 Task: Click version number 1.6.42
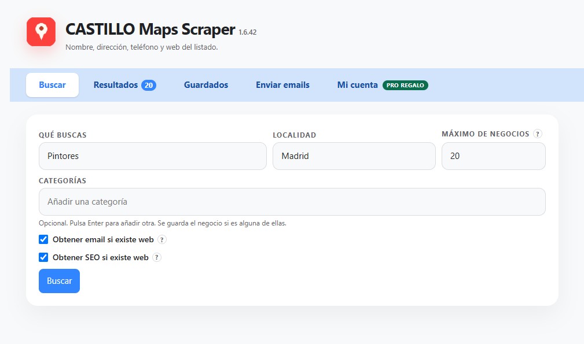coord(248,32)
